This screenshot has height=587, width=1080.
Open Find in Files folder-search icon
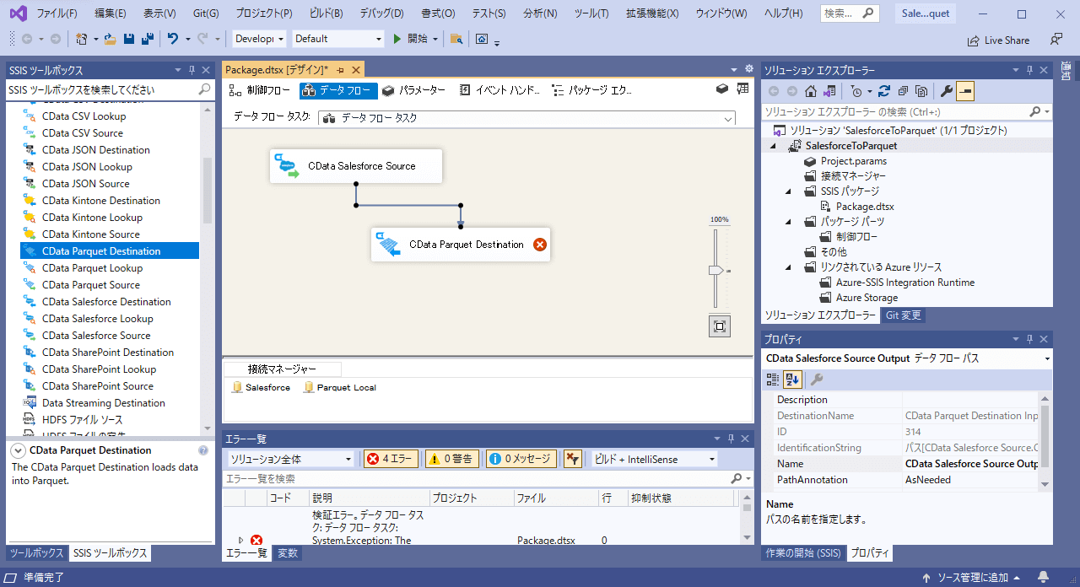pyautogui.click(x=456, y=39)
